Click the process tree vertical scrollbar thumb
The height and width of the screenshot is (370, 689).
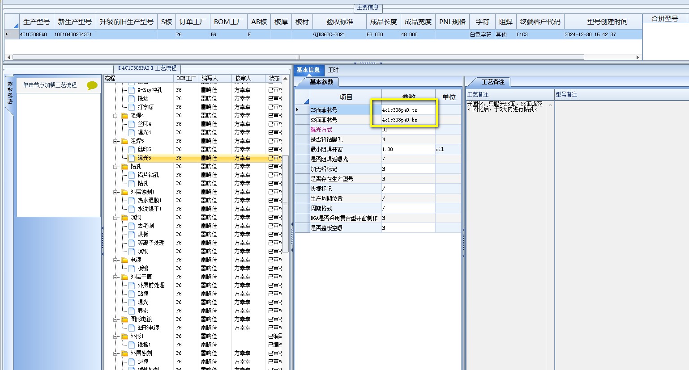(285, 204)
